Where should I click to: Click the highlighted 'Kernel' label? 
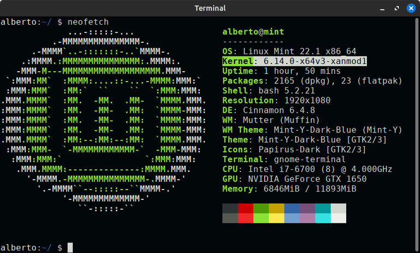(x=237, y=61)
